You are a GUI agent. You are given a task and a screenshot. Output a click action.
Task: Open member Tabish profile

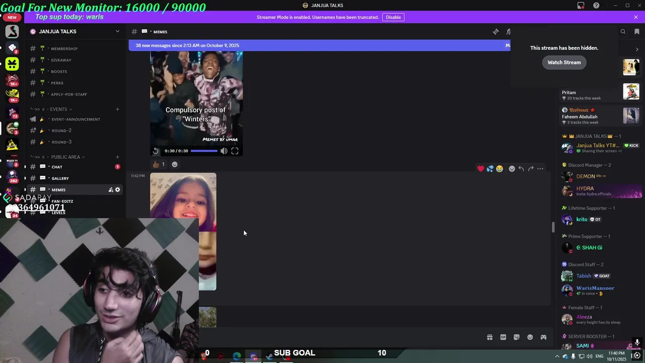tap(600, 276)
